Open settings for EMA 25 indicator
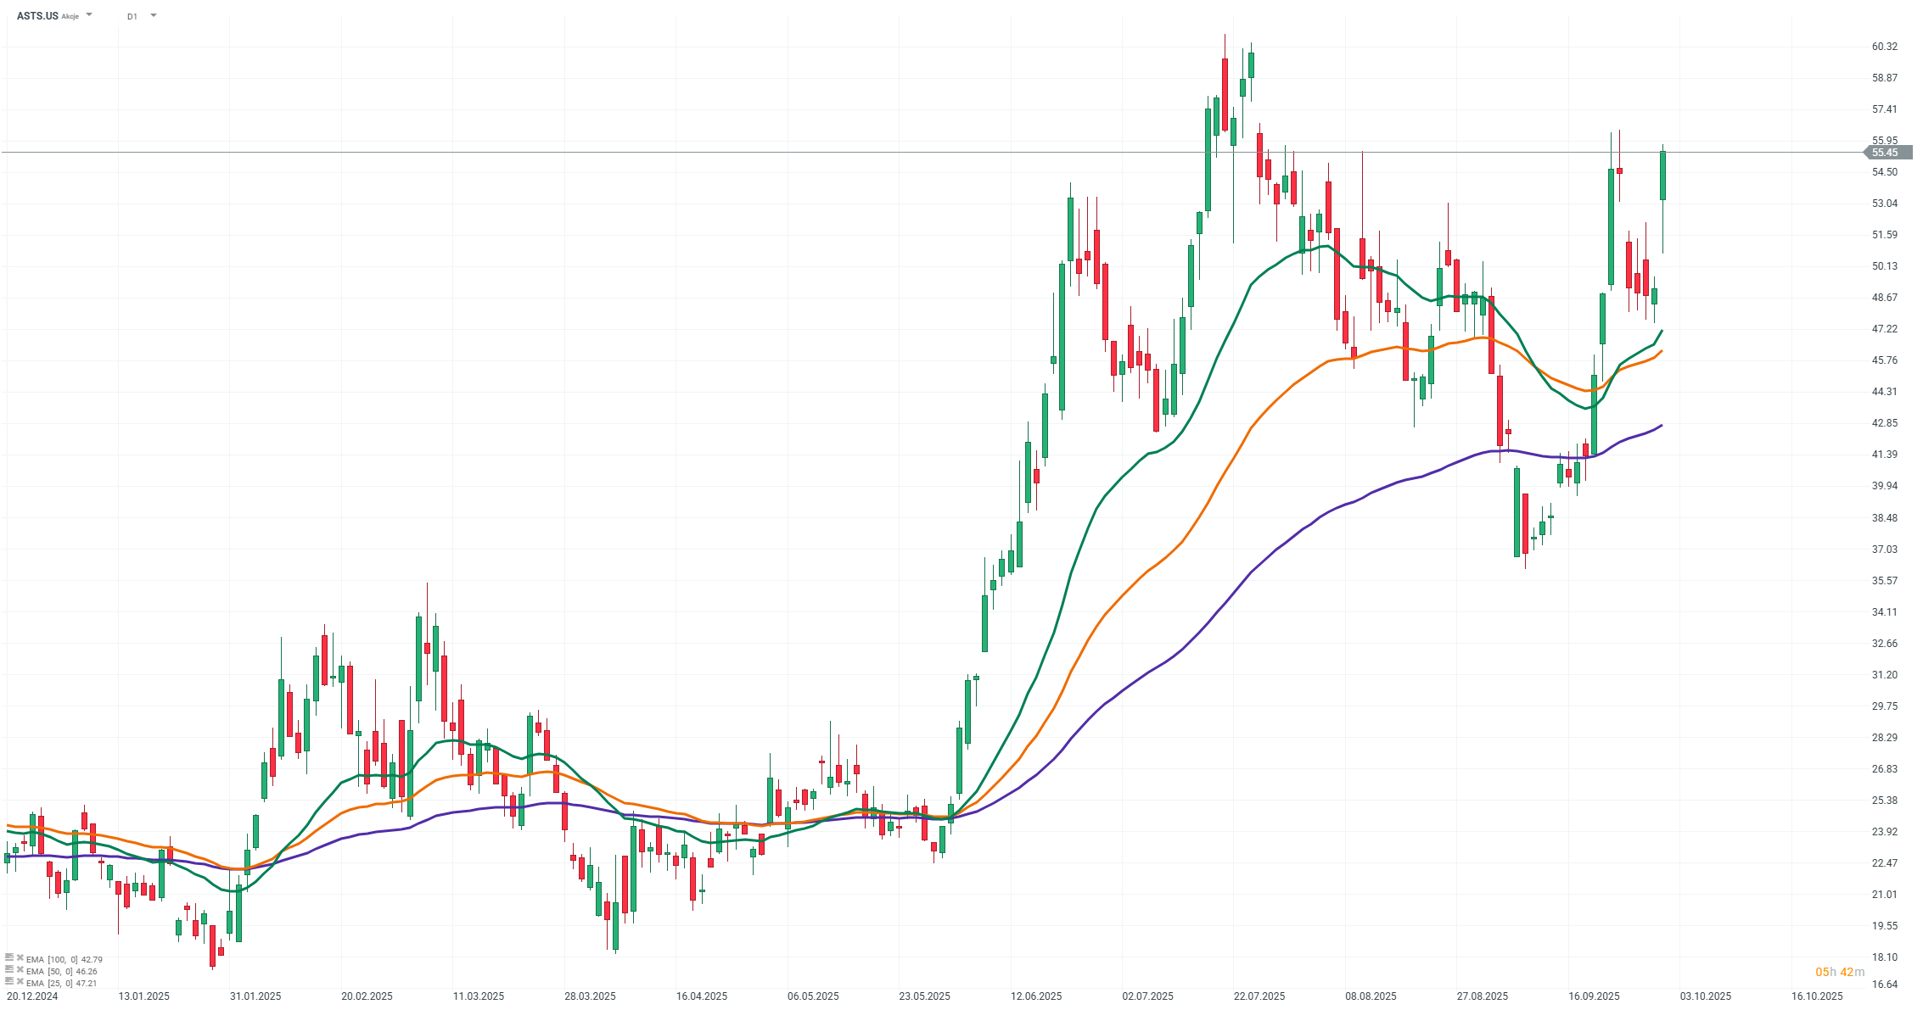 tap(9, 982)
